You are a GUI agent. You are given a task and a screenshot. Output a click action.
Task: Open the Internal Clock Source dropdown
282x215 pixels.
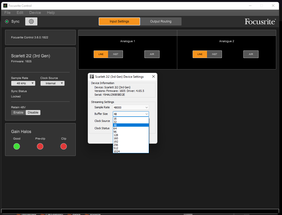tap(53, 83)
